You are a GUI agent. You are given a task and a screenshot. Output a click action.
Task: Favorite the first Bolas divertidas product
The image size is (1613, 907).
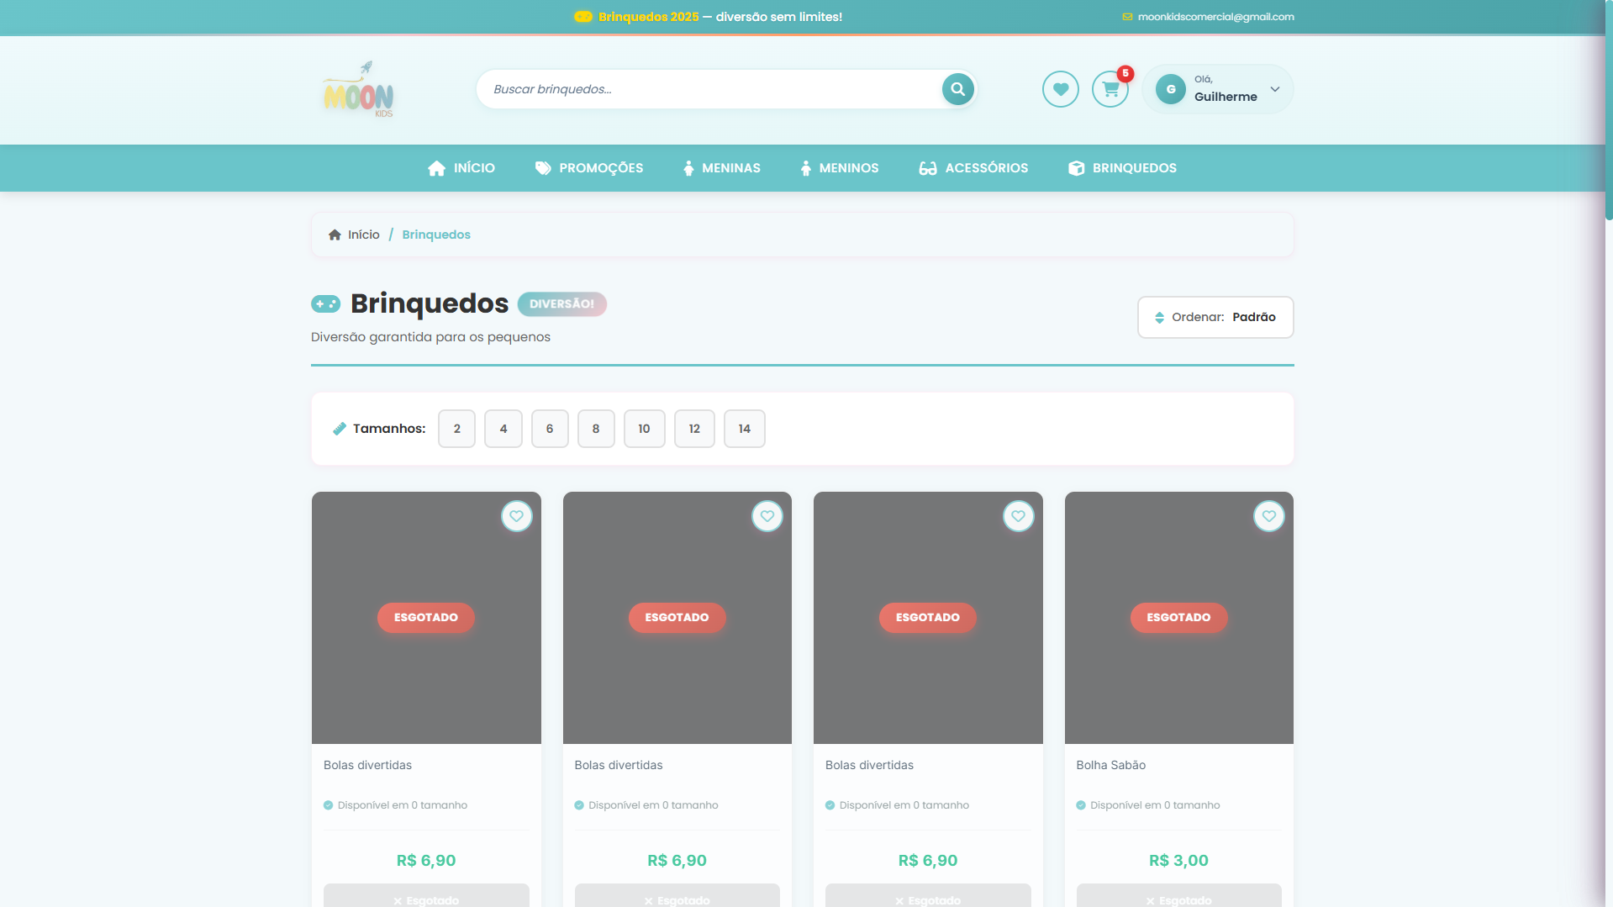516,516
